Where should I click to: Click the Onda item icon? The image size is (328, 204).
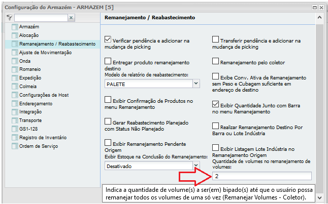click(14, 61)
